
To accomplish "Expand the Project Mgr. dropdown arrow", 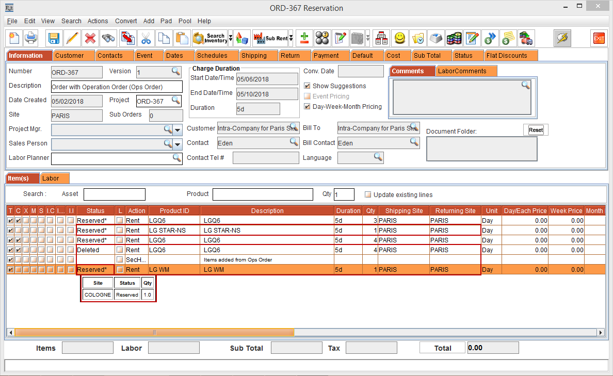I will click(178, 129).
